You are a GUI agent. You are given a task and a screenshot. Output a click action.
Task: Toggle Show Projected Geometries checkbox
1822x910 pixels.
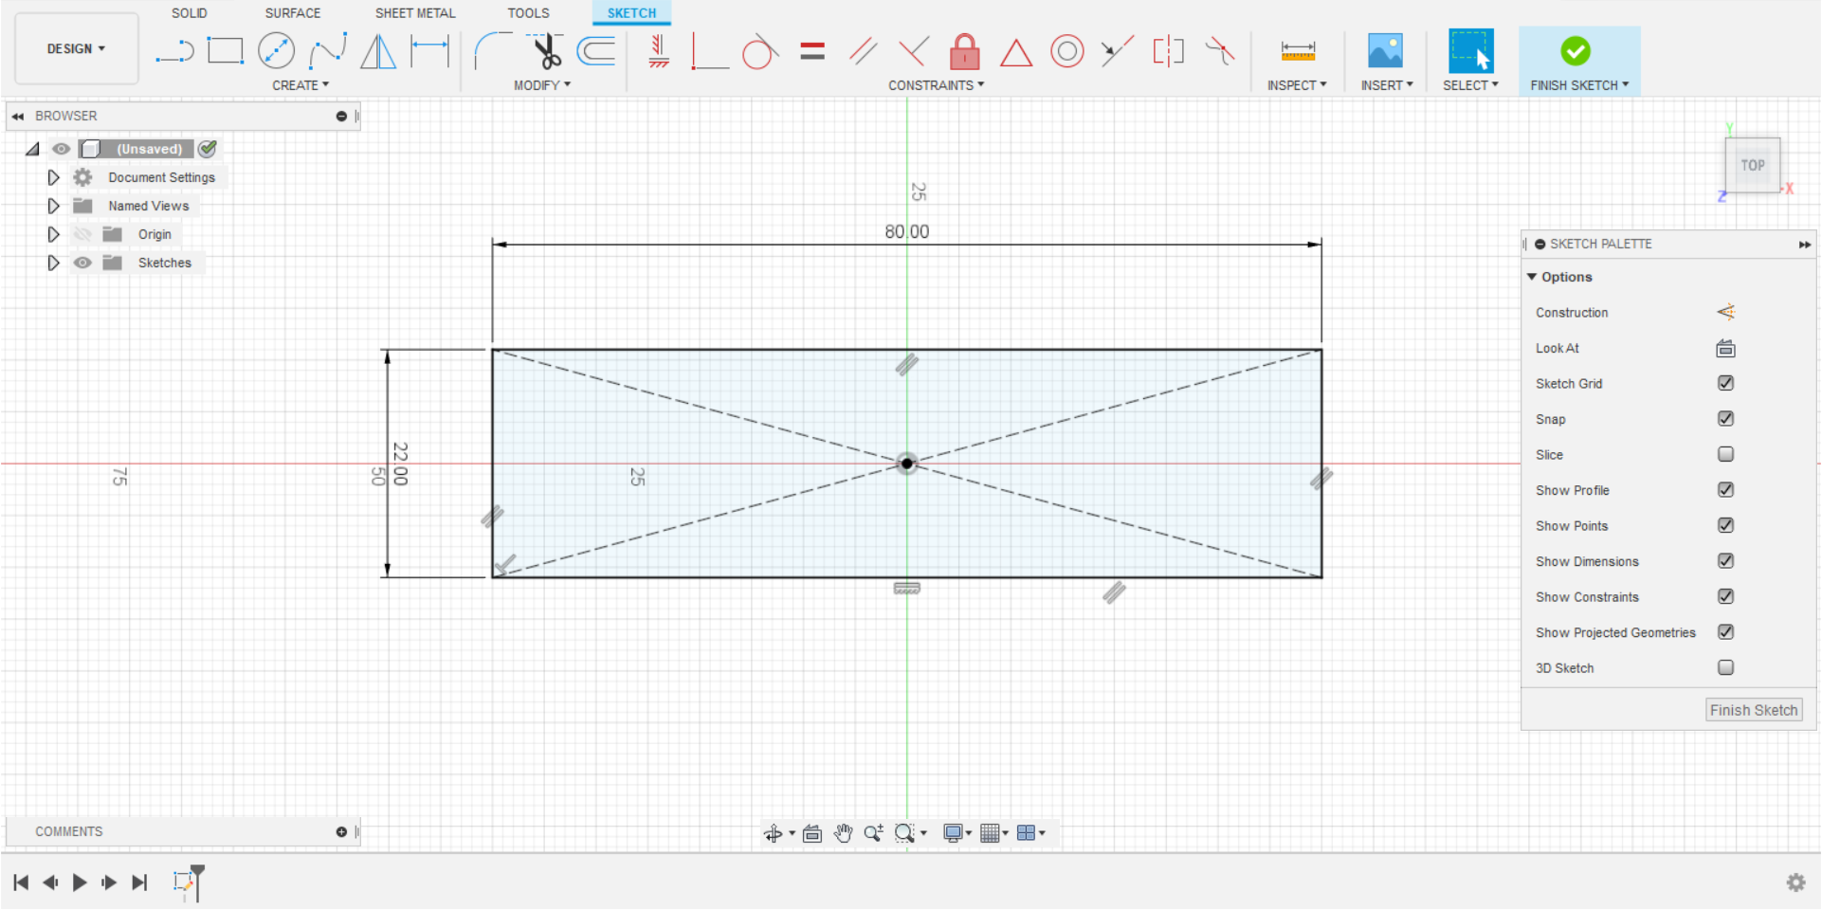[x=1725, y=632]
